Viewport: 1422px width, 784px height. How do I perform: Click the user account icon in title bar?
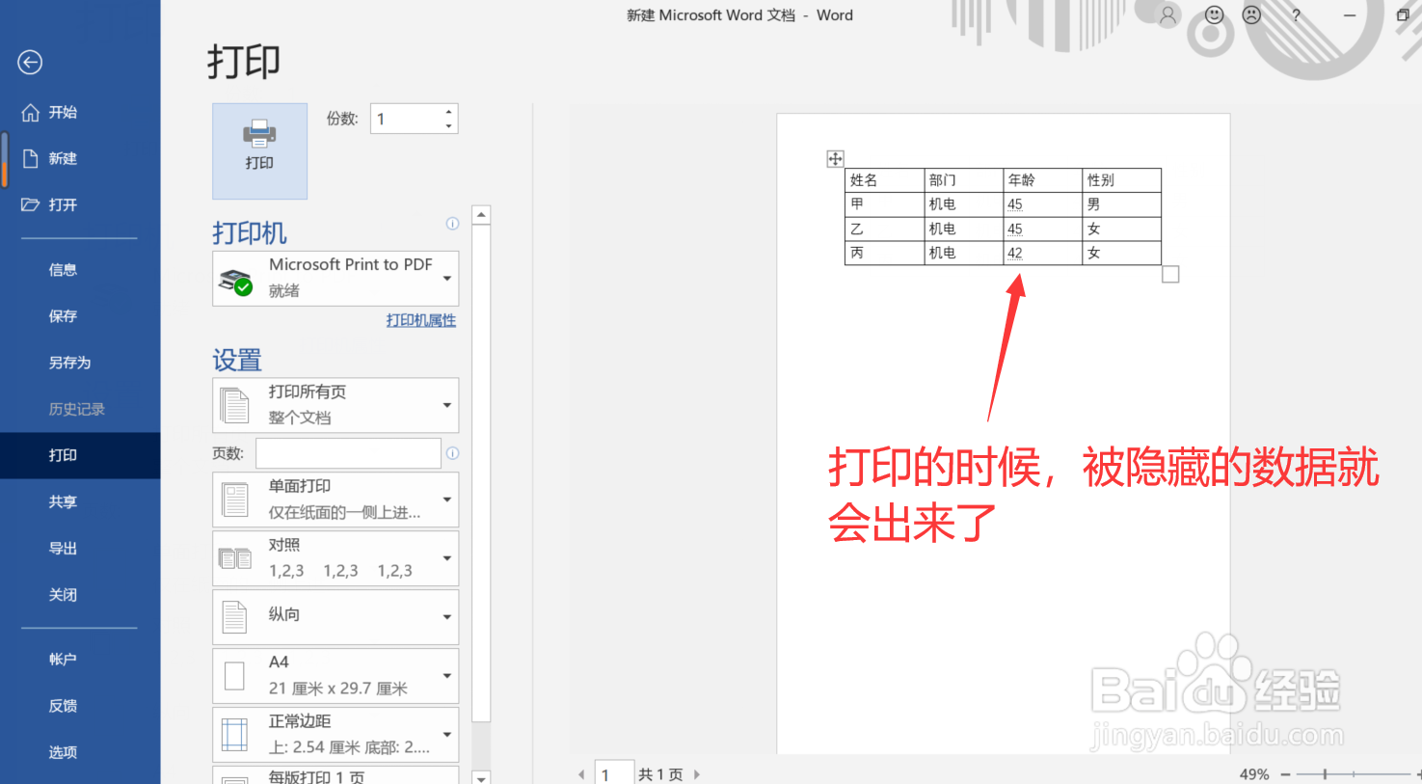click(1167, 15)
